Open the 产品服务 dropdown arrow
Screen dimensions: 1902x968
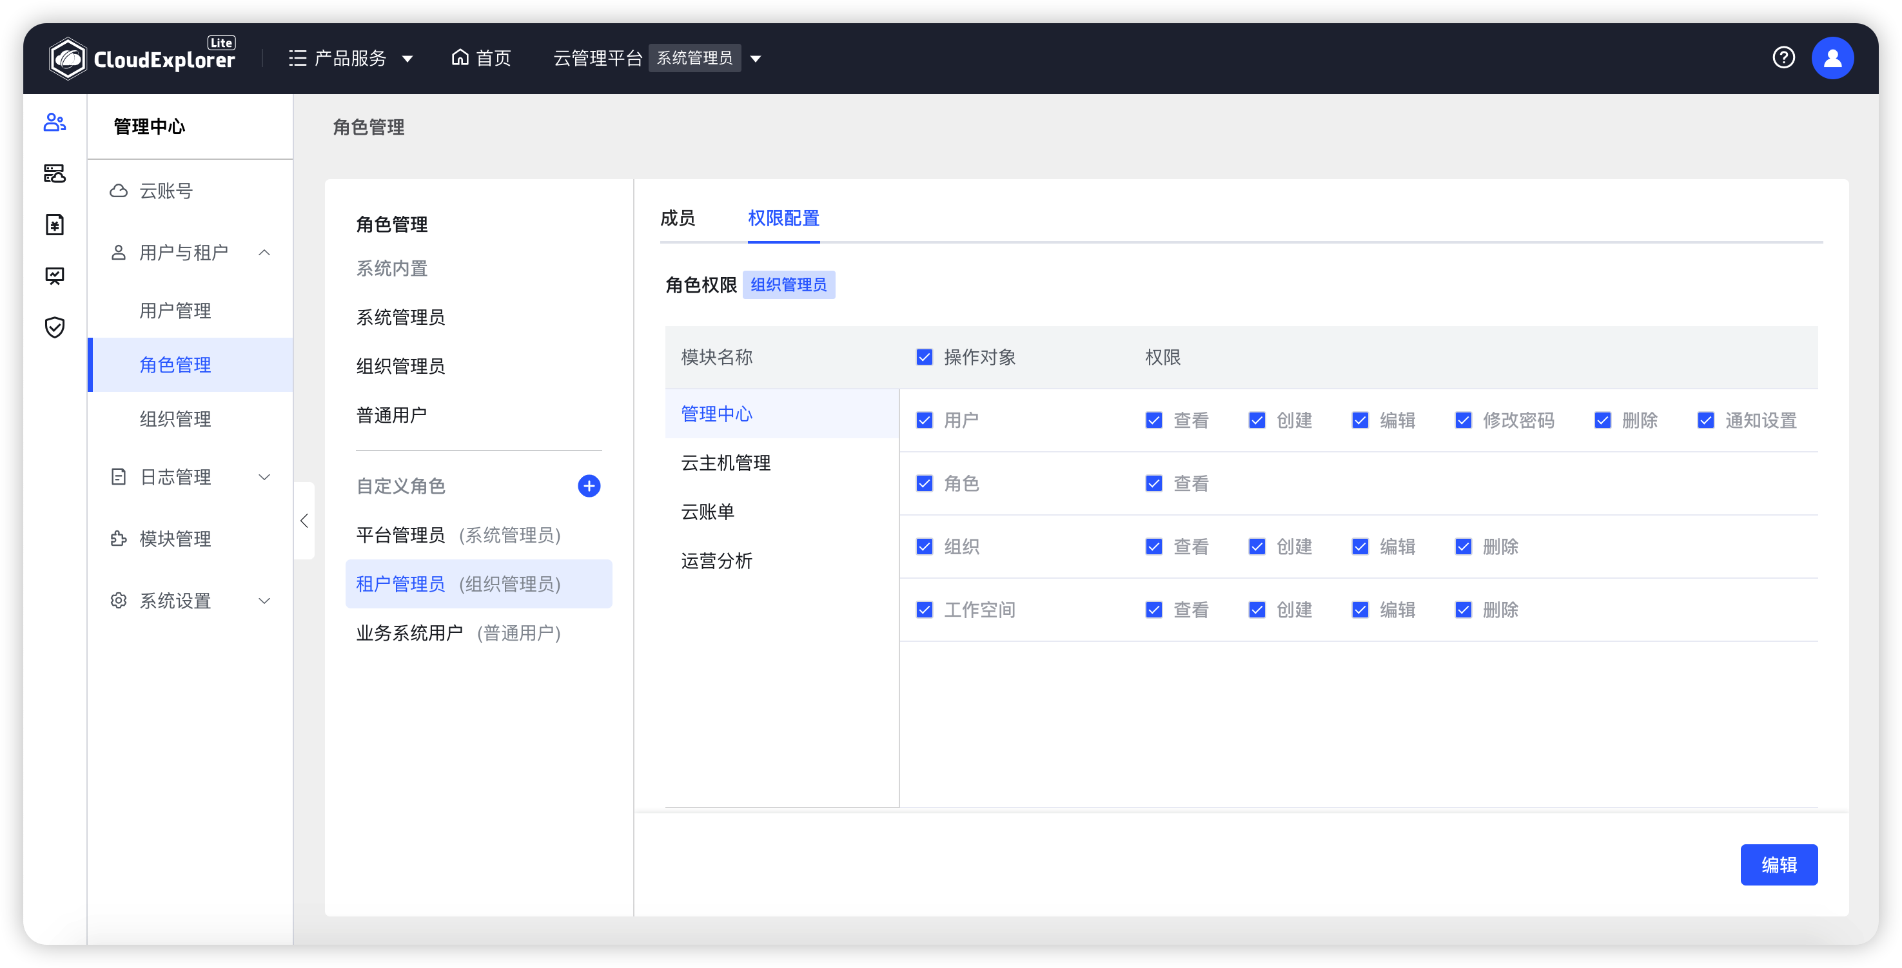[407, 59]
